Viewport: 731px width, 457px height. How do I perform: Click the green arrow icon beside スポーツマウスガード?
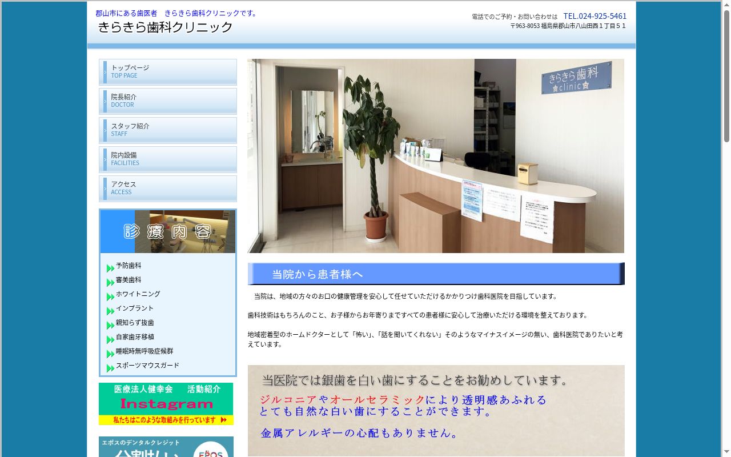[x=110, y=368]
